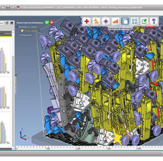This screenshot has height=161, width=163.
Task: Open the orange wrench repair tool
Action: pos(96,21)
